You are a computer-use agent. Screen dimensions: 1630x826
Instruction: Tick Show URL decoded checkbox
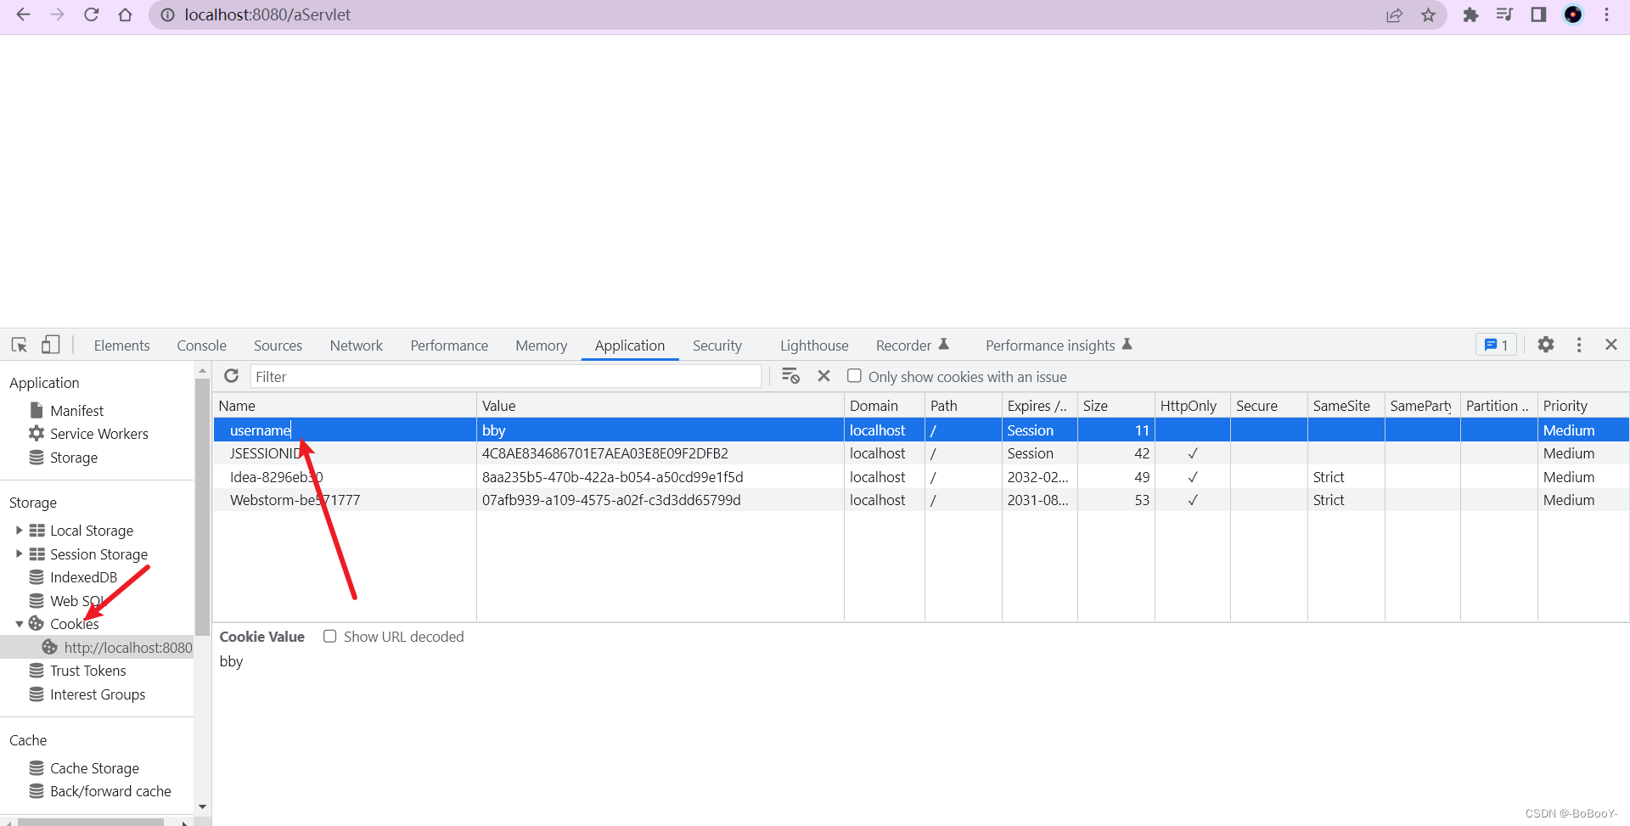pyautogui.click(x=330, y=637)
